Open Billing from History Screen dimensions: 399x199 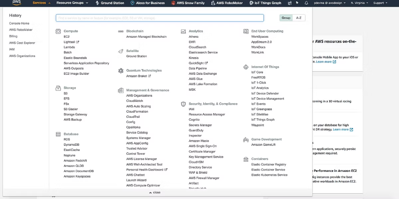click(x=13, y=36)
